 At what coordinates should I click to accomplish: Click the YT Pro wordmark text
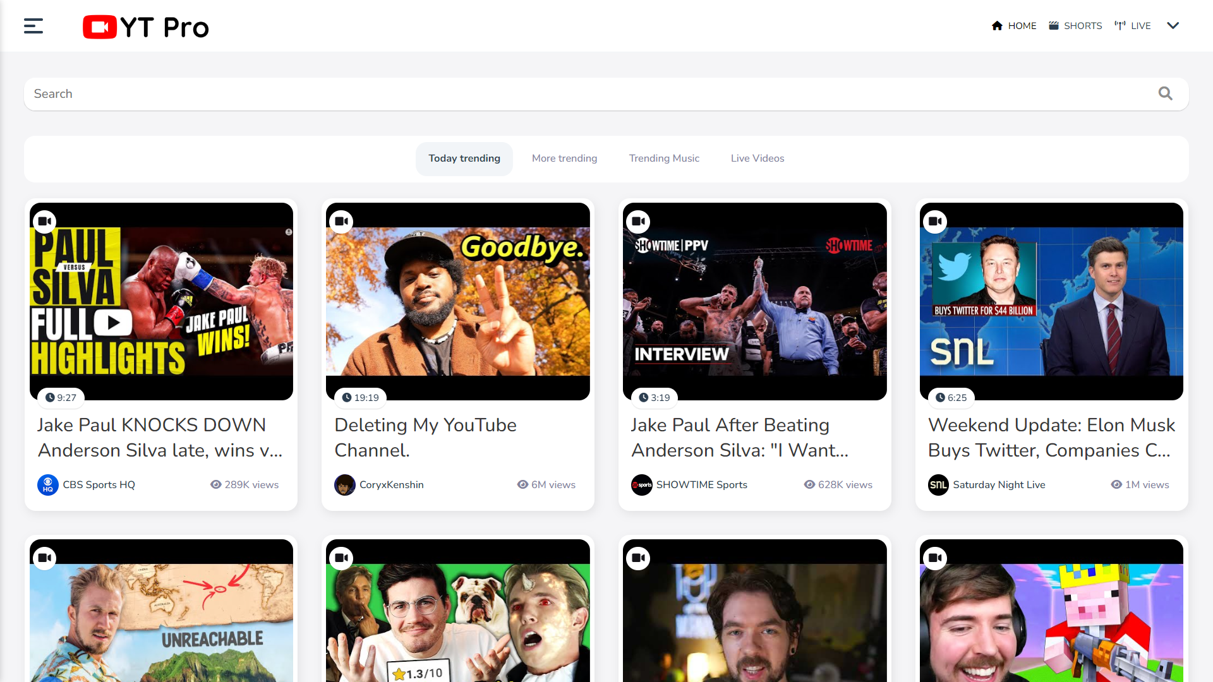tap(165, 27)
